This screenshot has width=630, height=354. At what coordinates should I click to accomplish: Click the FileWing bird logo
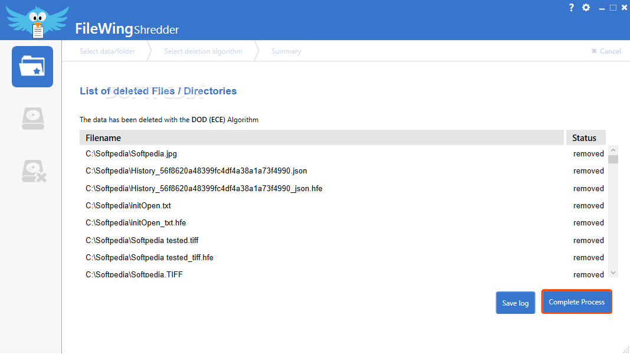37,22
